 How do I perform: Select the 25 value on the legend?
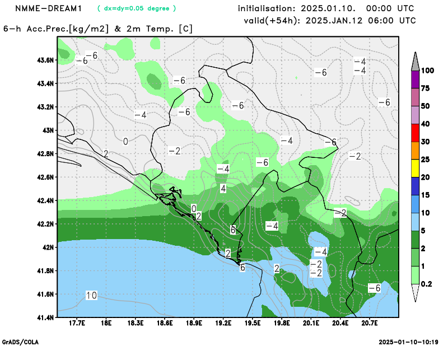coord(426,160)
